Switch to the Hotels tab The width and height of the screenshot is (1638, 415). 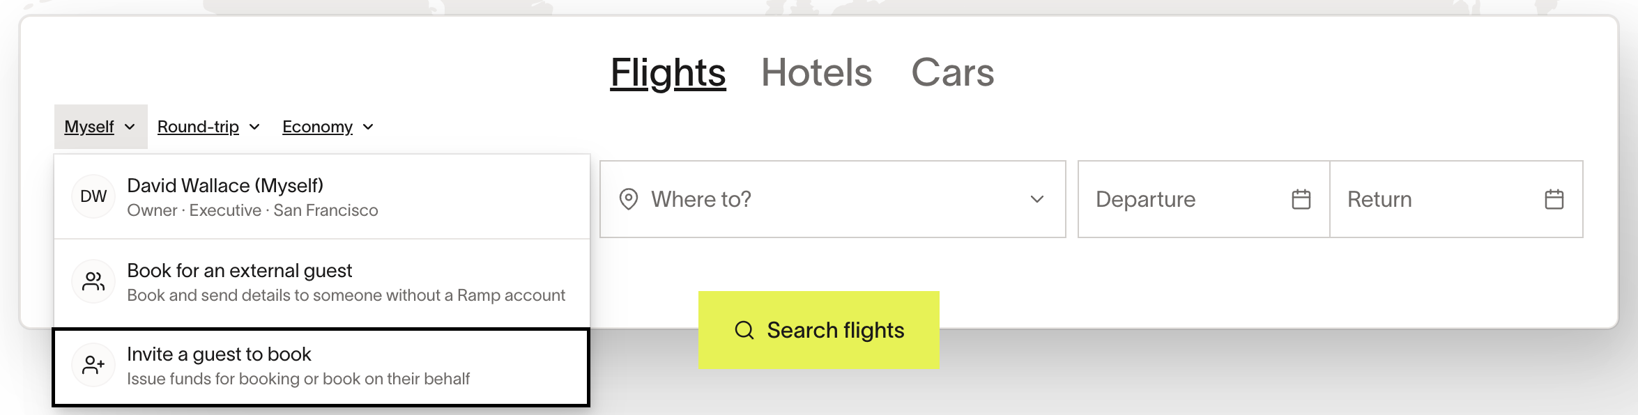pyautogui.click(x=816, y=72)
